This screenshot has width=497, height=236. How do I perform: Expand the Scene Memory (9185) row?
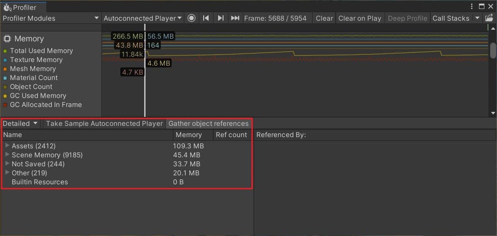pyautogui.click(x=7, y=155)
